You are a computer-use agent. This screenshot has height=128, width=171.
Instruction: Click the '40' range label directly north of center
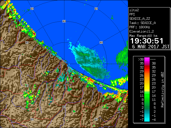[x=64, y=21]
